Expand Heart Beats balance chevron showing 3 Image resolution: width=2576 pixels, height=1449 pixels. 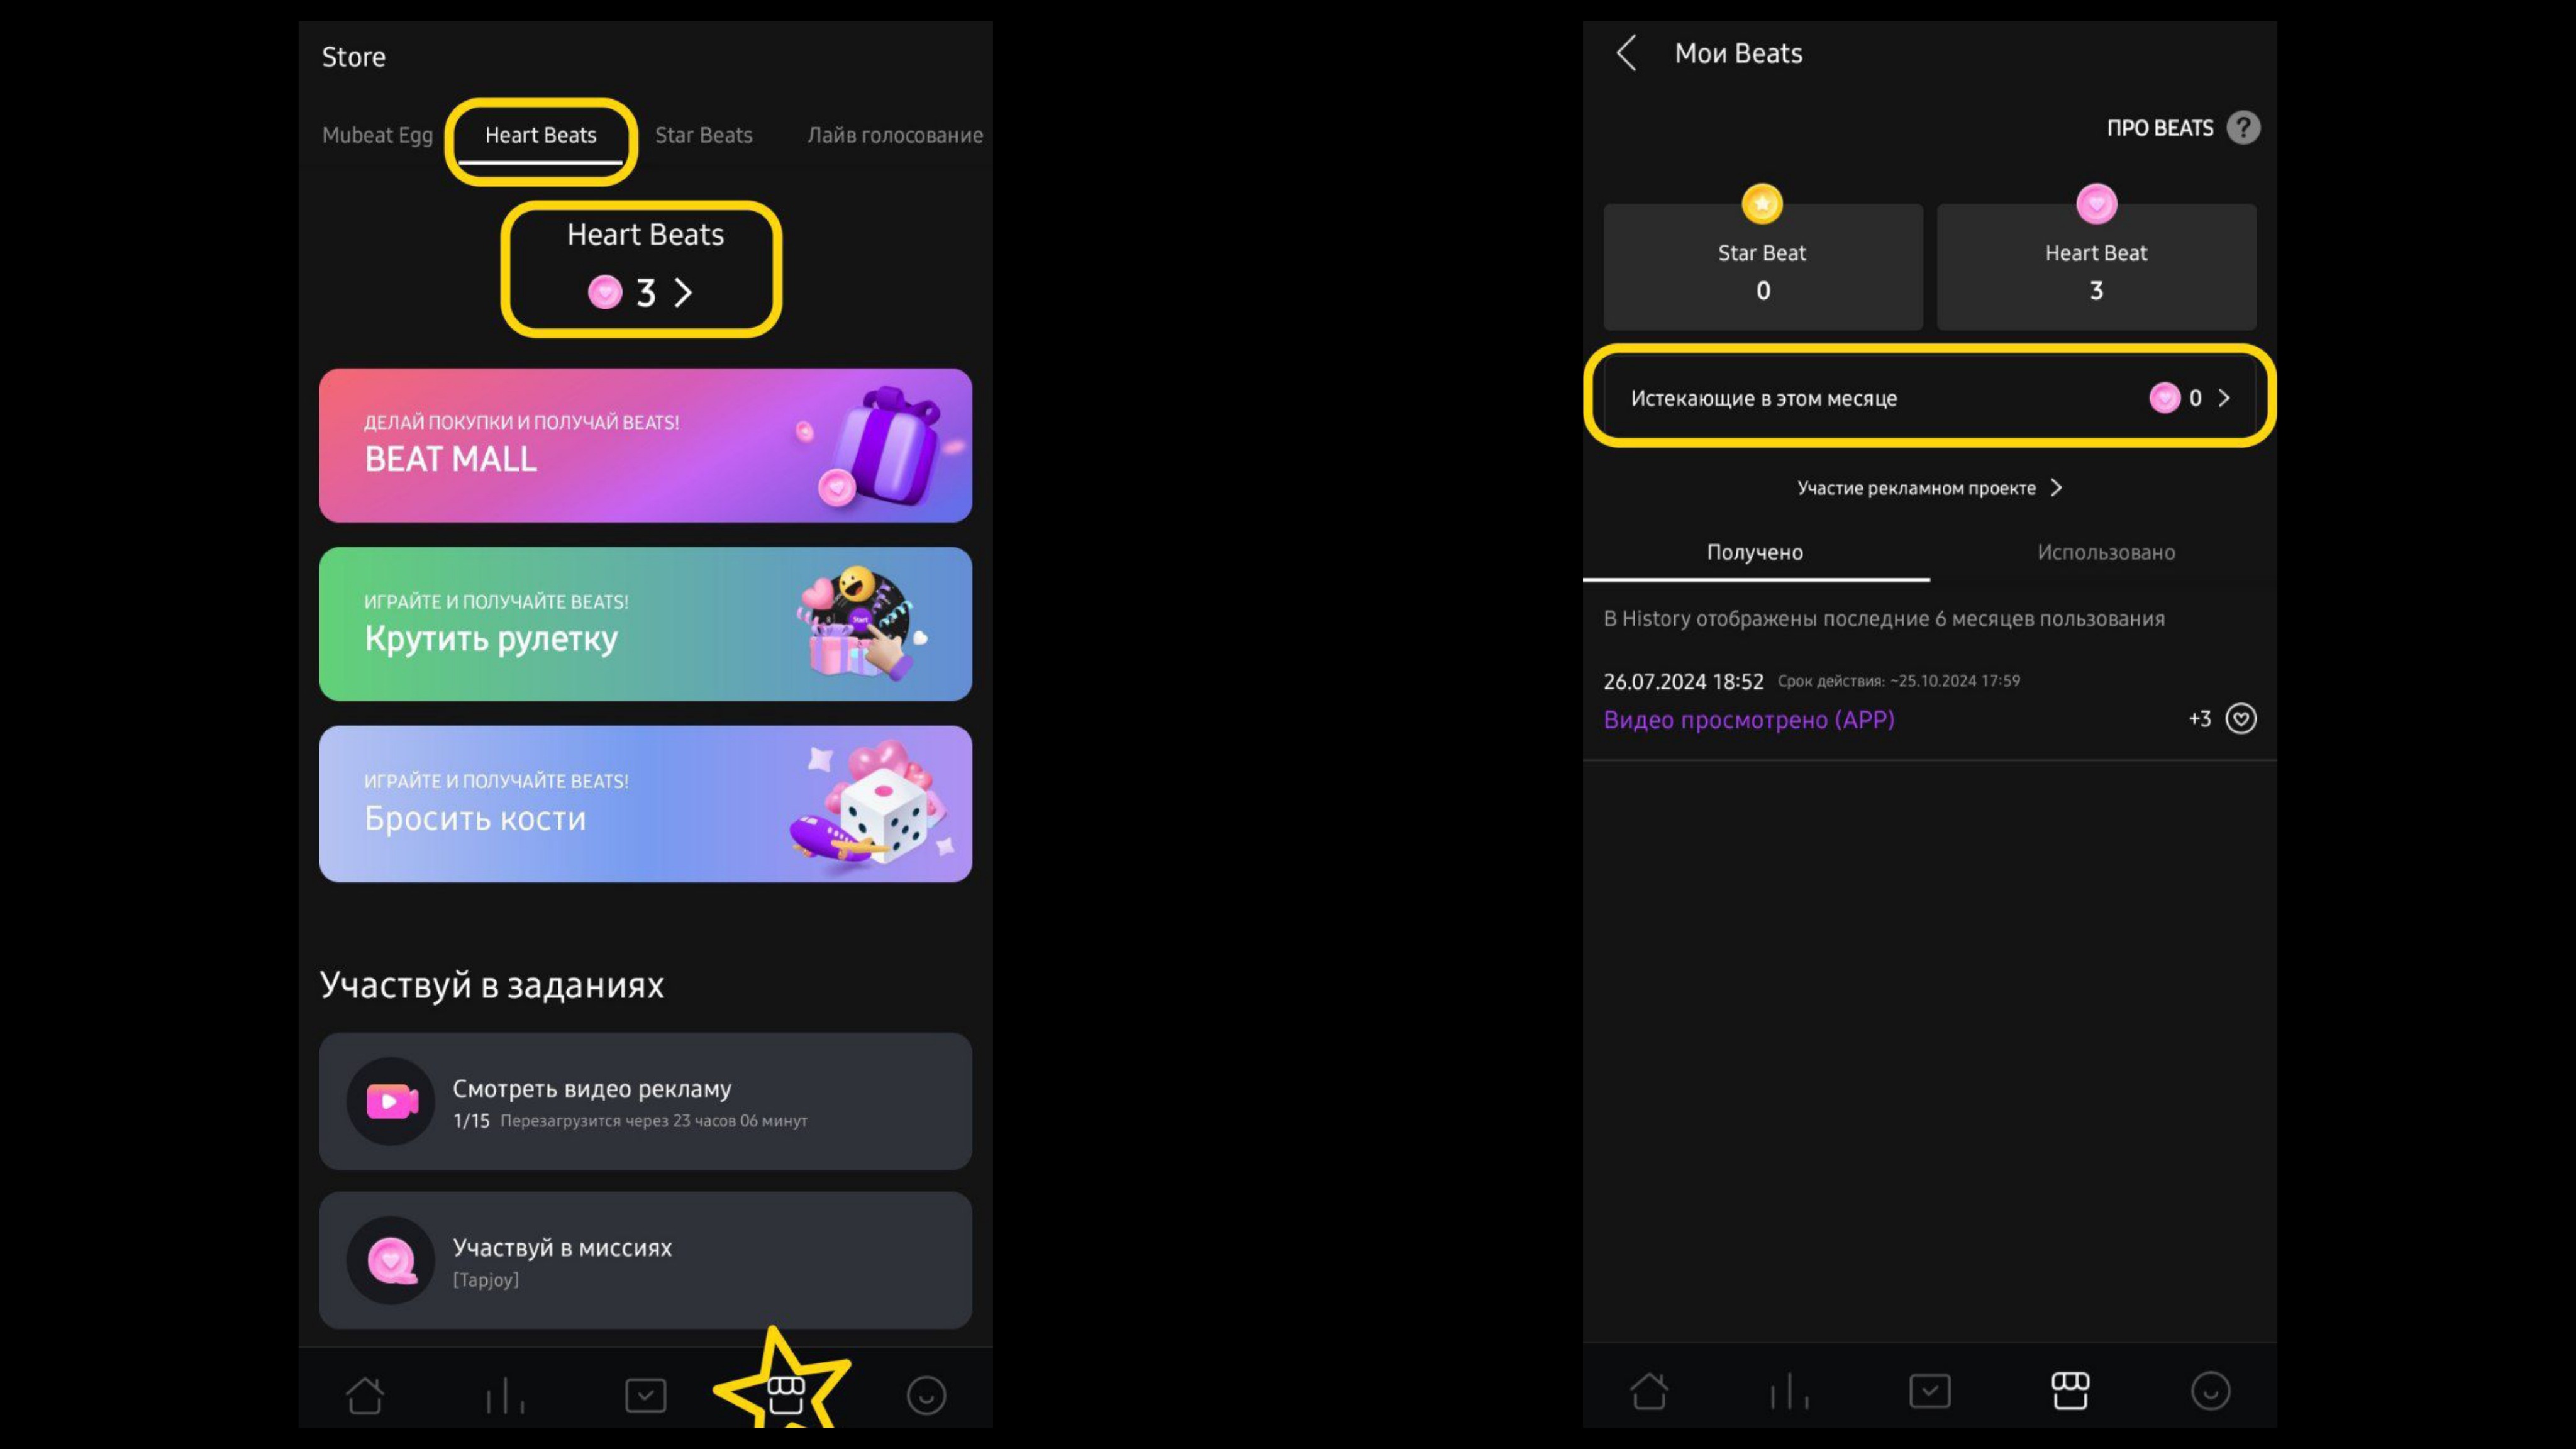pos(682,293)
